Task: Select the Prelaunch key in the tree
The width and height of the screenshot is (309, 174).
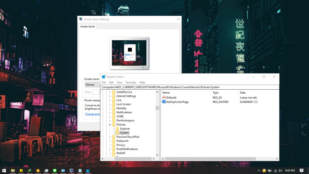Action: coord(122,141)
